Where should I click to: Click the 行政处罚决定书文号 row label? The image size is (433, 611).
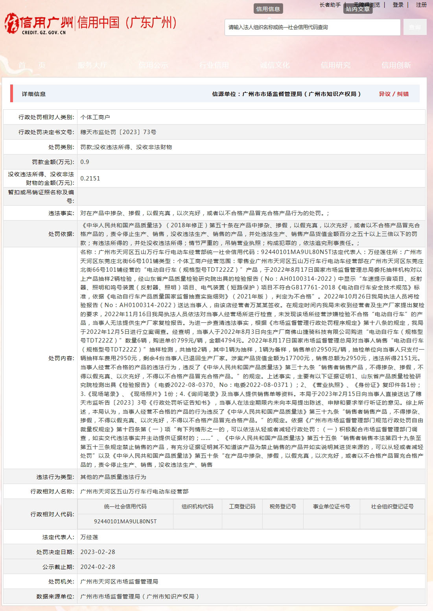[x=46, y=132]
